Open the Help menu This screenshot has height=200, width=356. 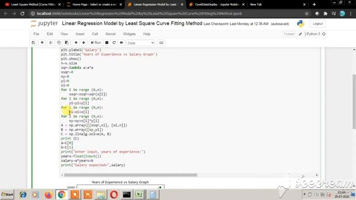tap(147, 34)
